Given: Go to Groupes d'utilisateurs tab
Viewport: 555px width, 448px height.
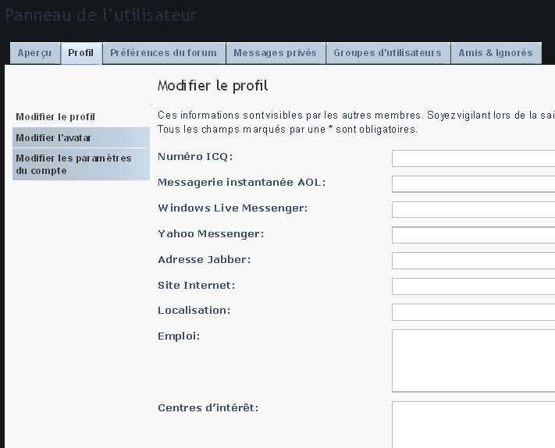Looking at the screenshot, I should [x=388, y=53].
